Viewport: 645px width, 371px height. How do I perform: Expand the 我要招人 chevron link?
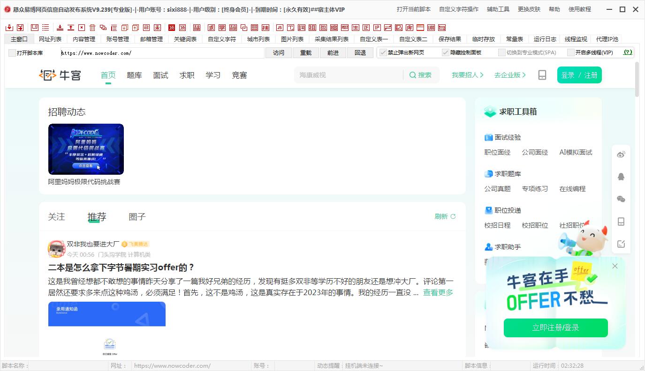pos(468,75)
